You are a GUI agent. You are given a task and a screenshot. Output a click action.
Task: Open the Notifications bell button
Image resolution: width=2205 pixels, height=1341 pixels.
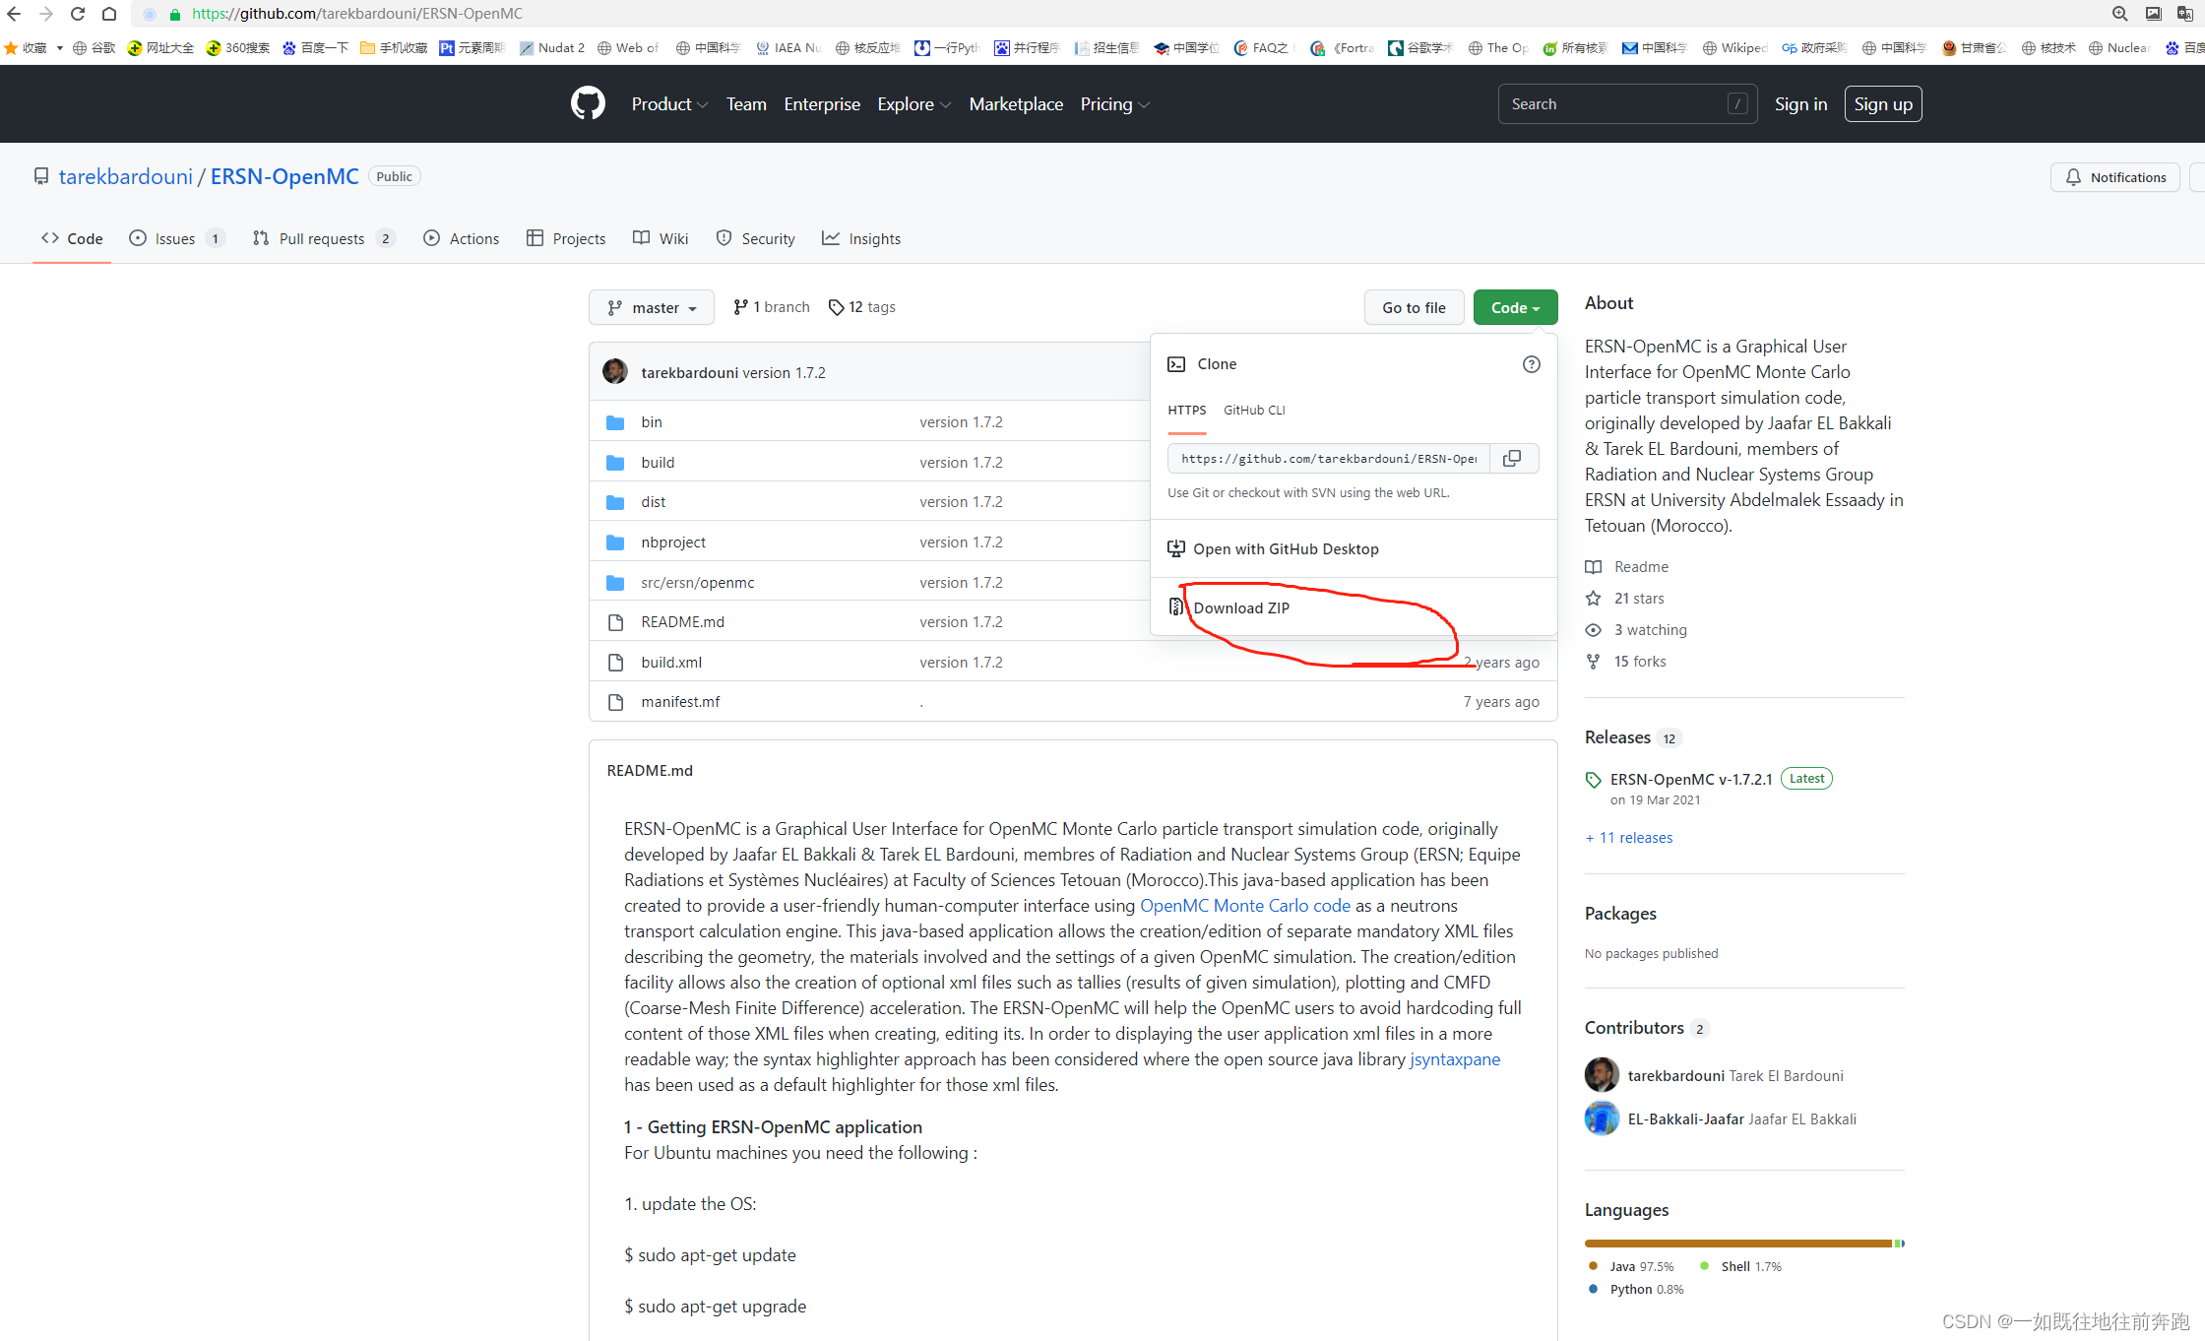pos(2114,177)
